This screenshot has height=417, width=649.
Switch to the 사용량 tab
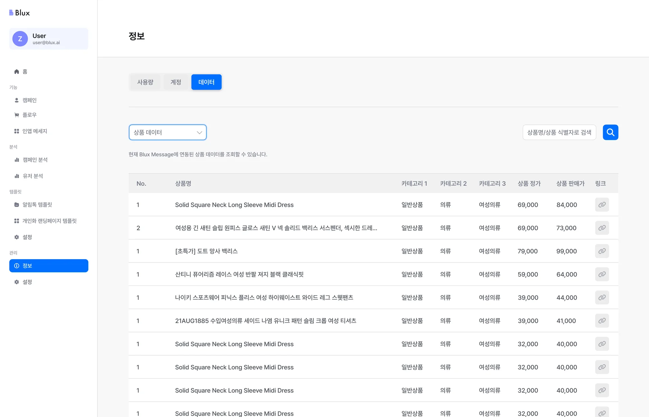click(x=145, y=82)
